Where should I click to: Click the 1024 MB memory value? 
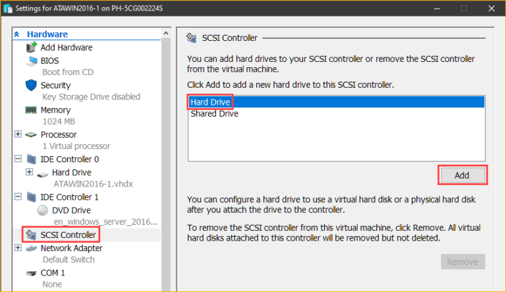tap(59, 121)
